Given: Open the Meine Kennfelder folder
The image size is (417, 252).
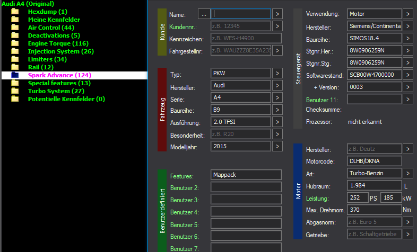Looking at the screenshot, I should coord(54,20).
